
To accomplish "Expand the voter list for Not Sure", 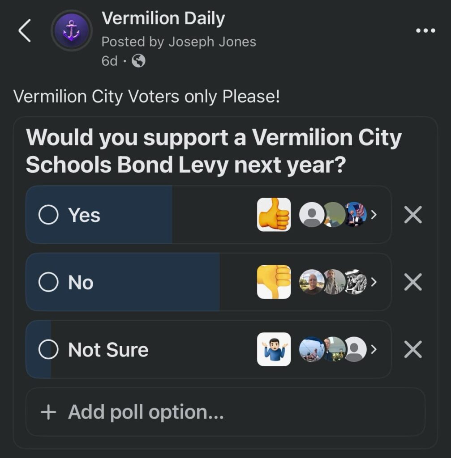I will 374,349.
